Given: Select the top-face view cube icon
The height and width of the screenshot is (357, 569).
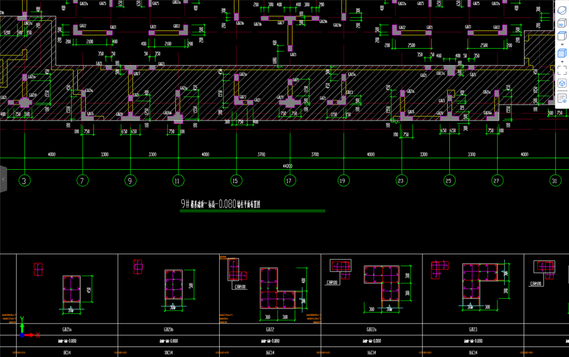Looking at the screenshot, I should click(x=562, y=36).
